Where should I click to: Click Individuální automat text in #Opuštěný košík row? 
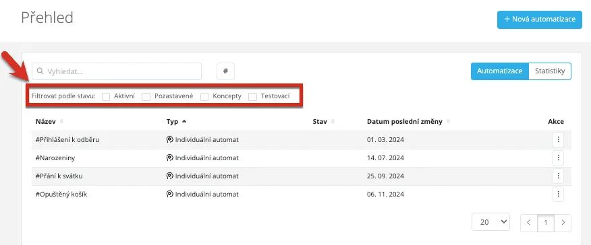207,195
